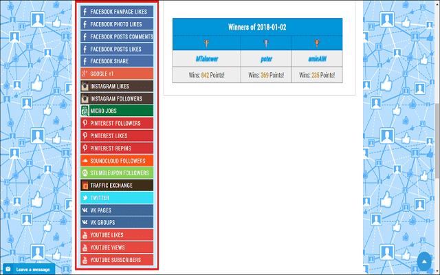Open winner poter's profile link

point(266,60)
